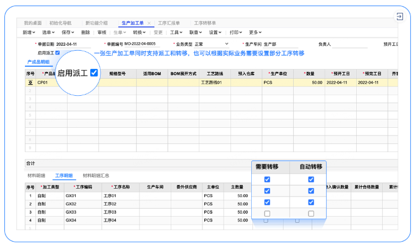Viewport: 414px width, 246px height.
Task: Close the 生产加工单 tab with its X
Action: pyautogui.click(x=149, y=23)
